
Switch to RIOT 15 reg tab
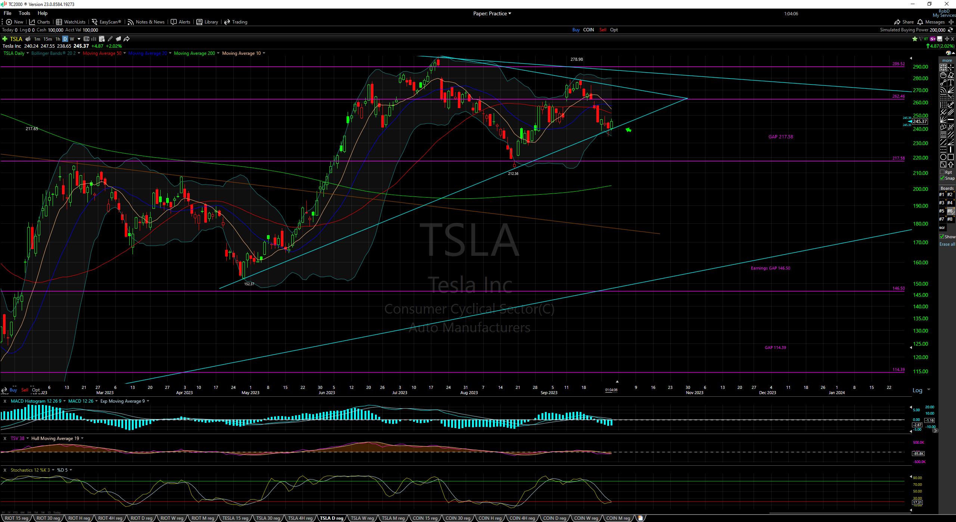(x=16, y=518)
